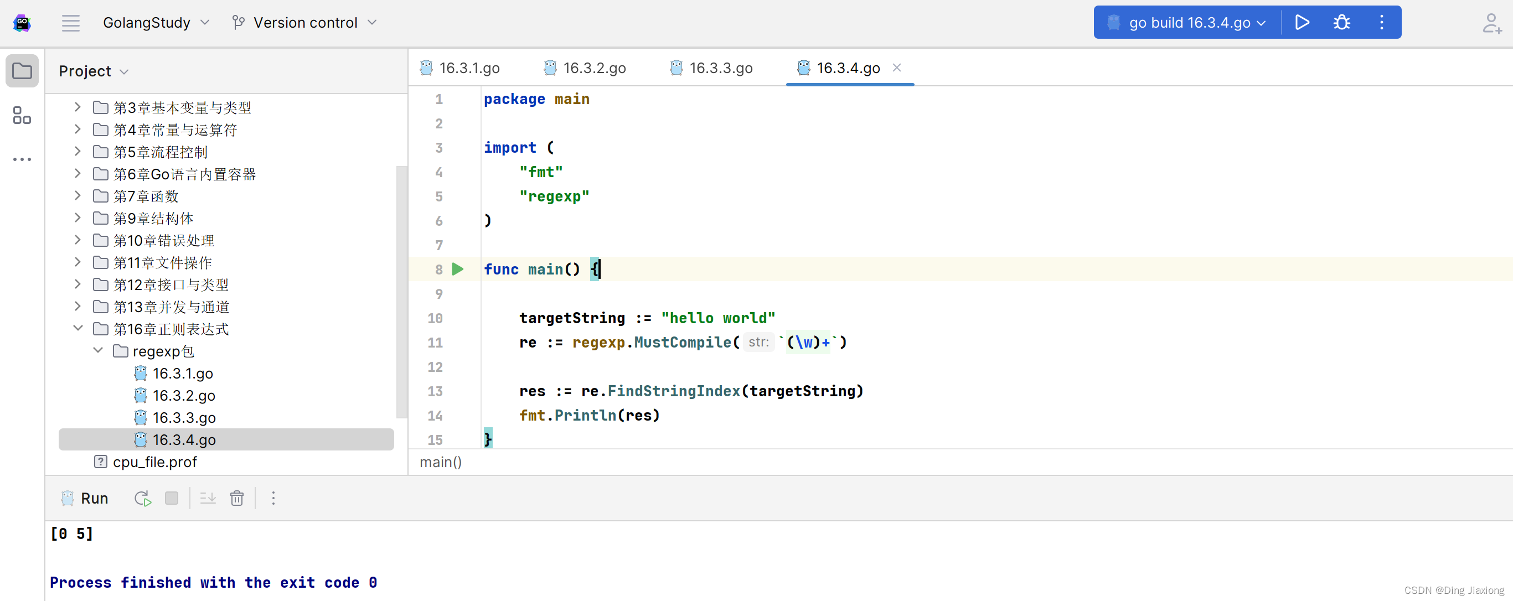Open the add user account icon

point(1492,23)
